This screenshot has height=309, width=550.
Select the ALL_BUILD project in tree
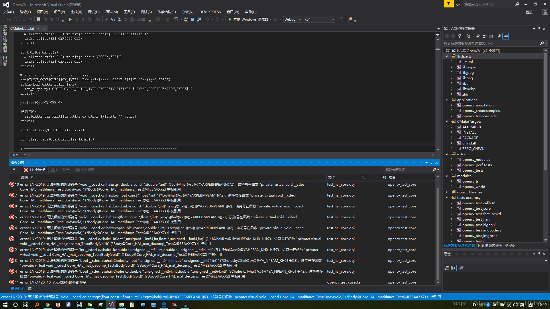coord(472,127)
